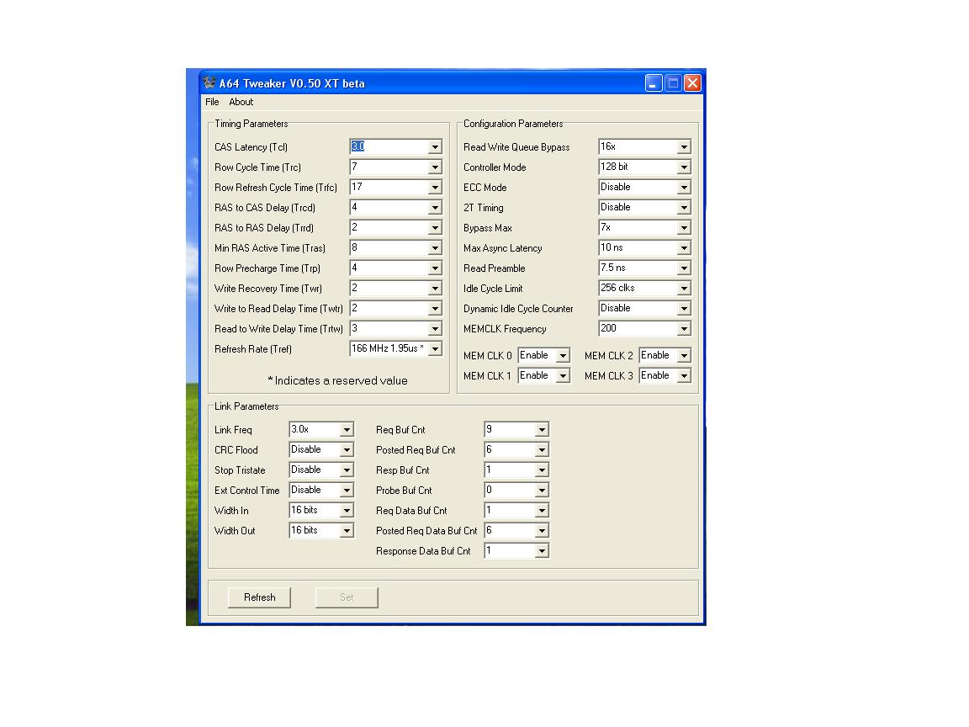This screenshot has width=969, height=727.
Task: Click the 'Indicates a reserved value' note
Action: (338, 381)
